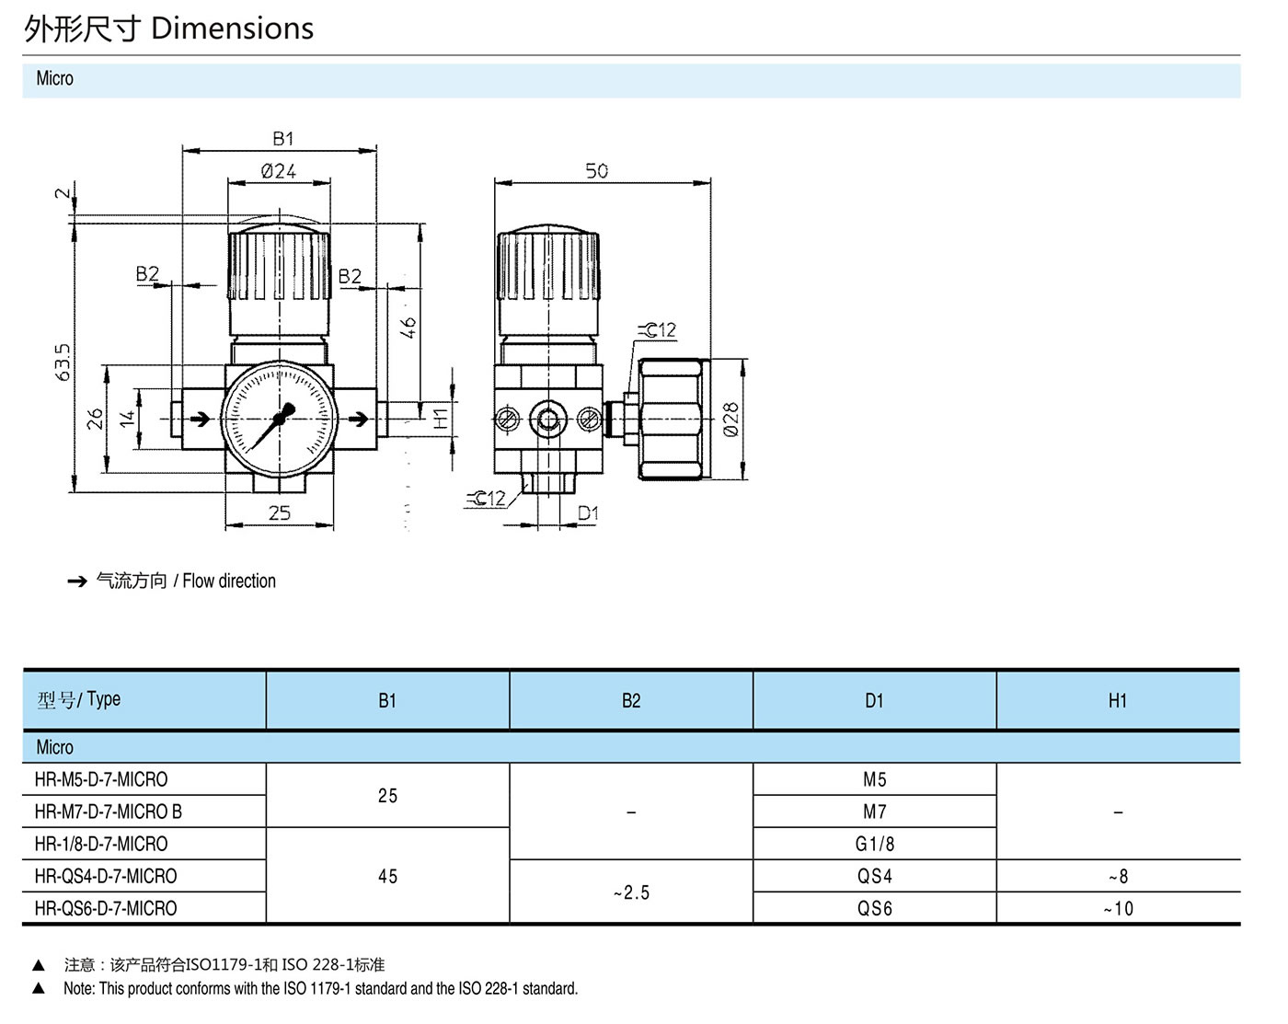The image size is (1288, 1024).
Task: Click the H1 dimension label in drawing
Action: pyautogui.click(x=441, y=419)
